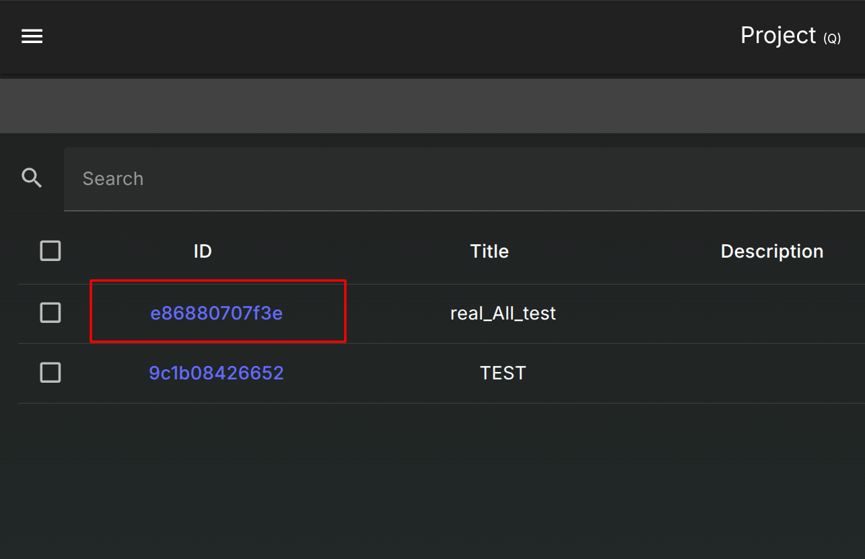
Task: Click the Project page heading
Action: coord(778,35)
